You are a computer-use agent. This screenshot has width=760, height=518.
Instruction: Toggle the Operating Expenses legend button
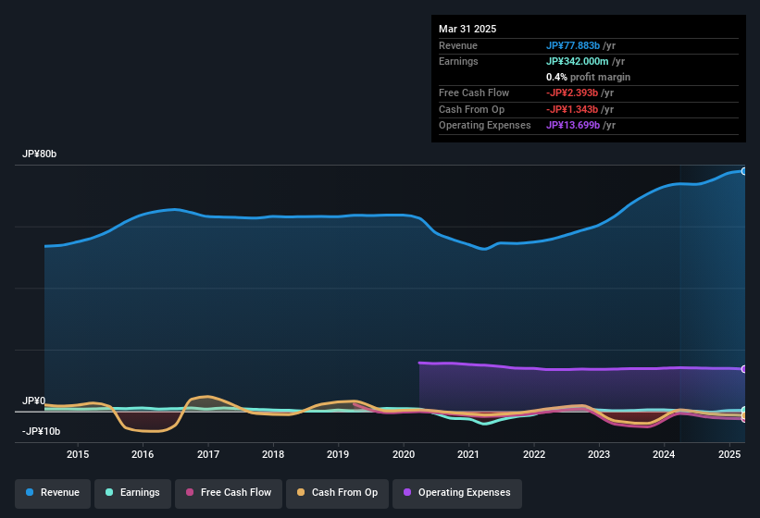(x=456, y=493)
